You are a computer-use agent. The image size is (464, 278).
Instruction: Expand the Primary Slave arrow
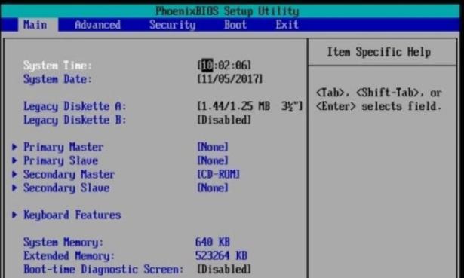click(x=14, y=160)
